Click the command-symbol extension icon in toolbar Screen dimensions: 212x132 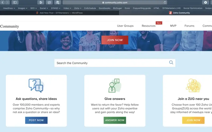tap(58, 2)
